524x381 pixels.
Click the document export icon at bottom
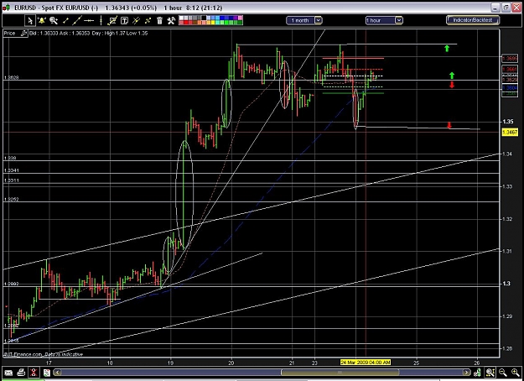pos(47,373)
